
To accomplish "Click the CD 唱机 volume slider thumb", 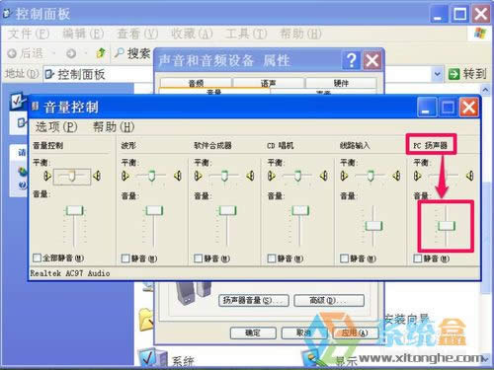I will coord(300,210).
